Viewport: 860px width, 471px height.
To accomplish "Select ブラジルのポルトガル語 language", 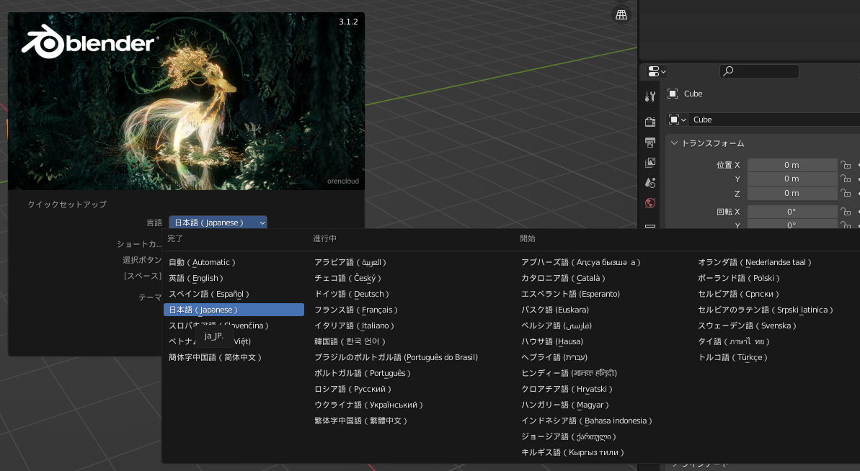I will pos(396,358).
